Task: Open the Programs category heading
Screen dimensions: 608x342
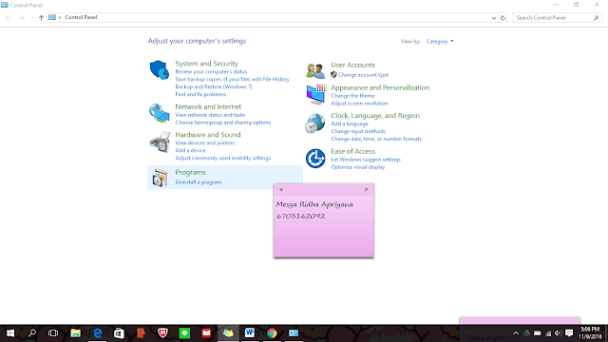Action: pos(190,172)
